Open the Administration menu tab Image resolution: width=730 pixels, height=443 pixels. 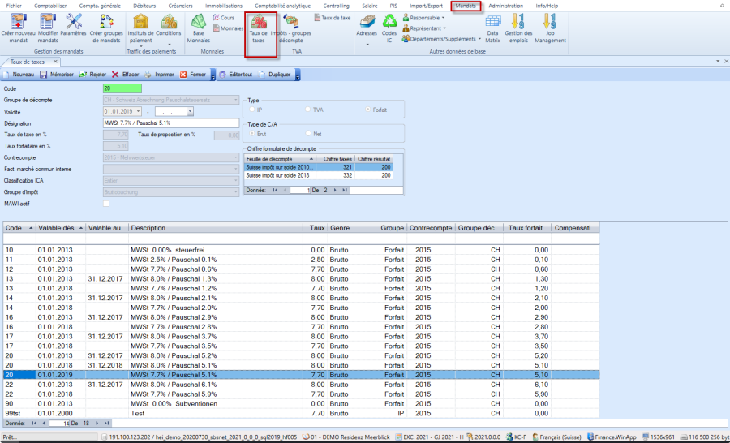click(505, 6)
